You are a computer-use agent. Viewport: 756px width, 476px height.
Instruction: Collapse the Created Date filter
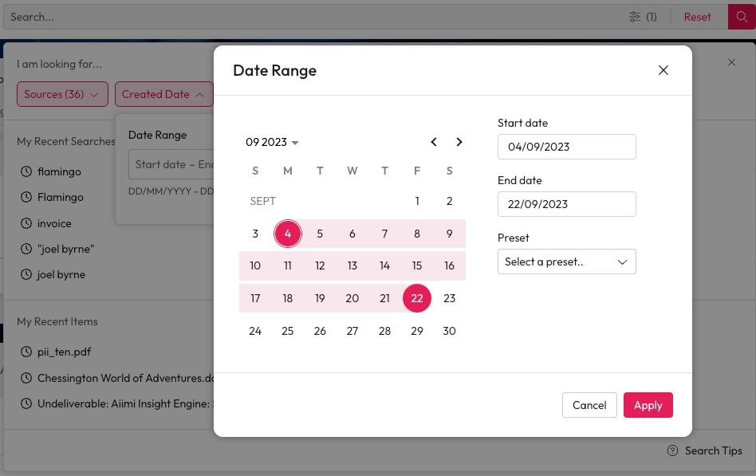[x=163, y=94]
